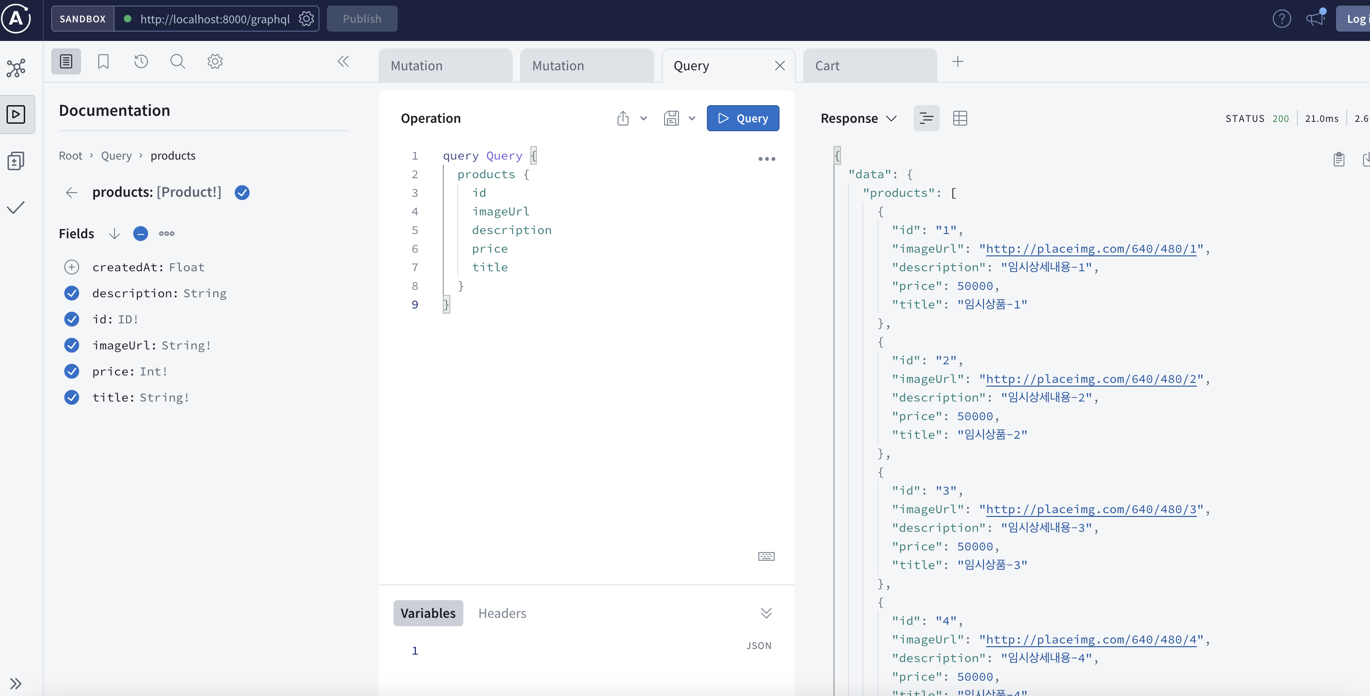Open the save operation dropdown arrow
Viewport: 1370px width, 696px height.
coord(692,118)
